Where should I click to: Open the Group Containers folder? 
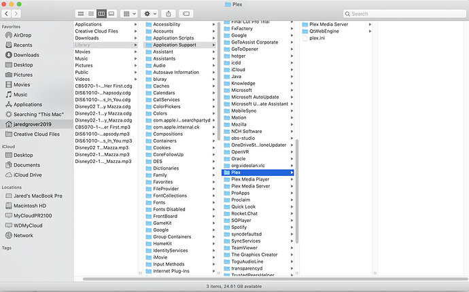coord(172,237)
